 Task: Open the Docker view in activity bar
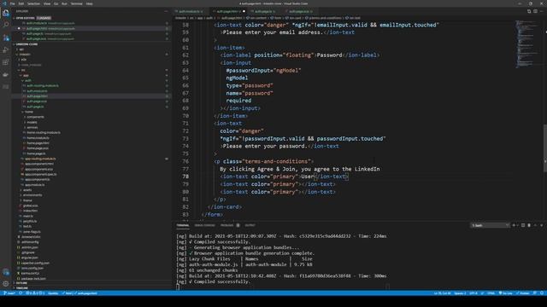(6, 74)
